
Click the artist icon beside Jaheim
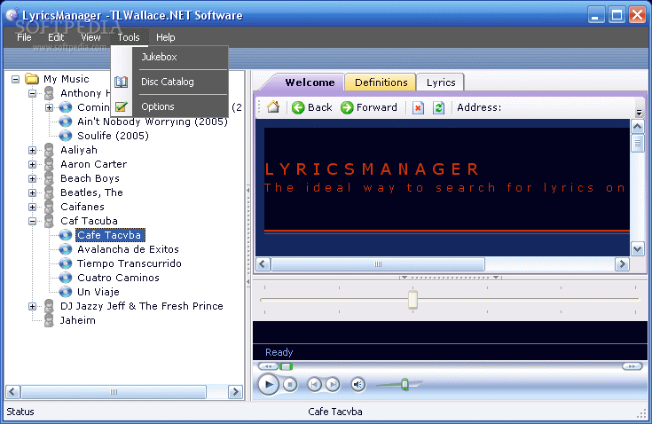[49, 320]
